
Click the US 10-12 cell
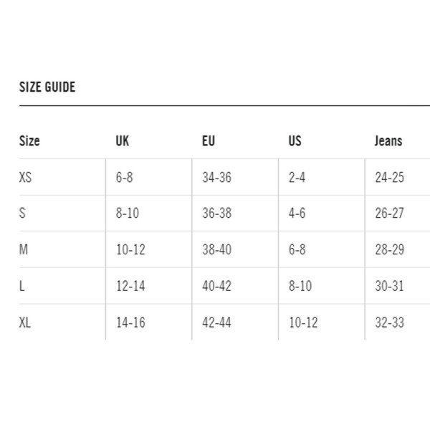tap(303, 322)
